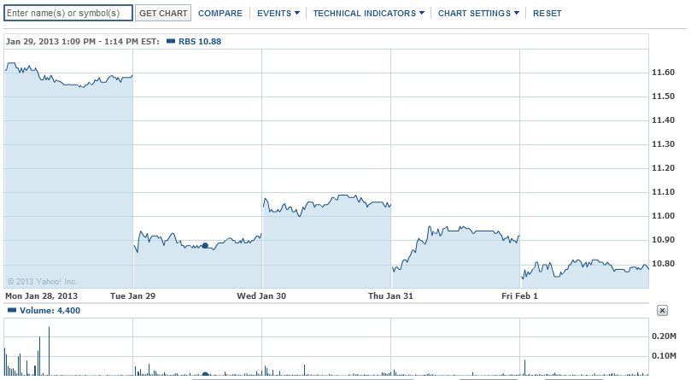Click the Wed Jan 30 date label
The width and height of the screenshot is (697, 380).
pos(261,295)
